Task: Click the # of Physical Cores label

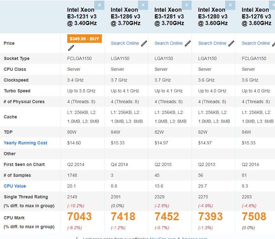Action: (x=24, y=102)
